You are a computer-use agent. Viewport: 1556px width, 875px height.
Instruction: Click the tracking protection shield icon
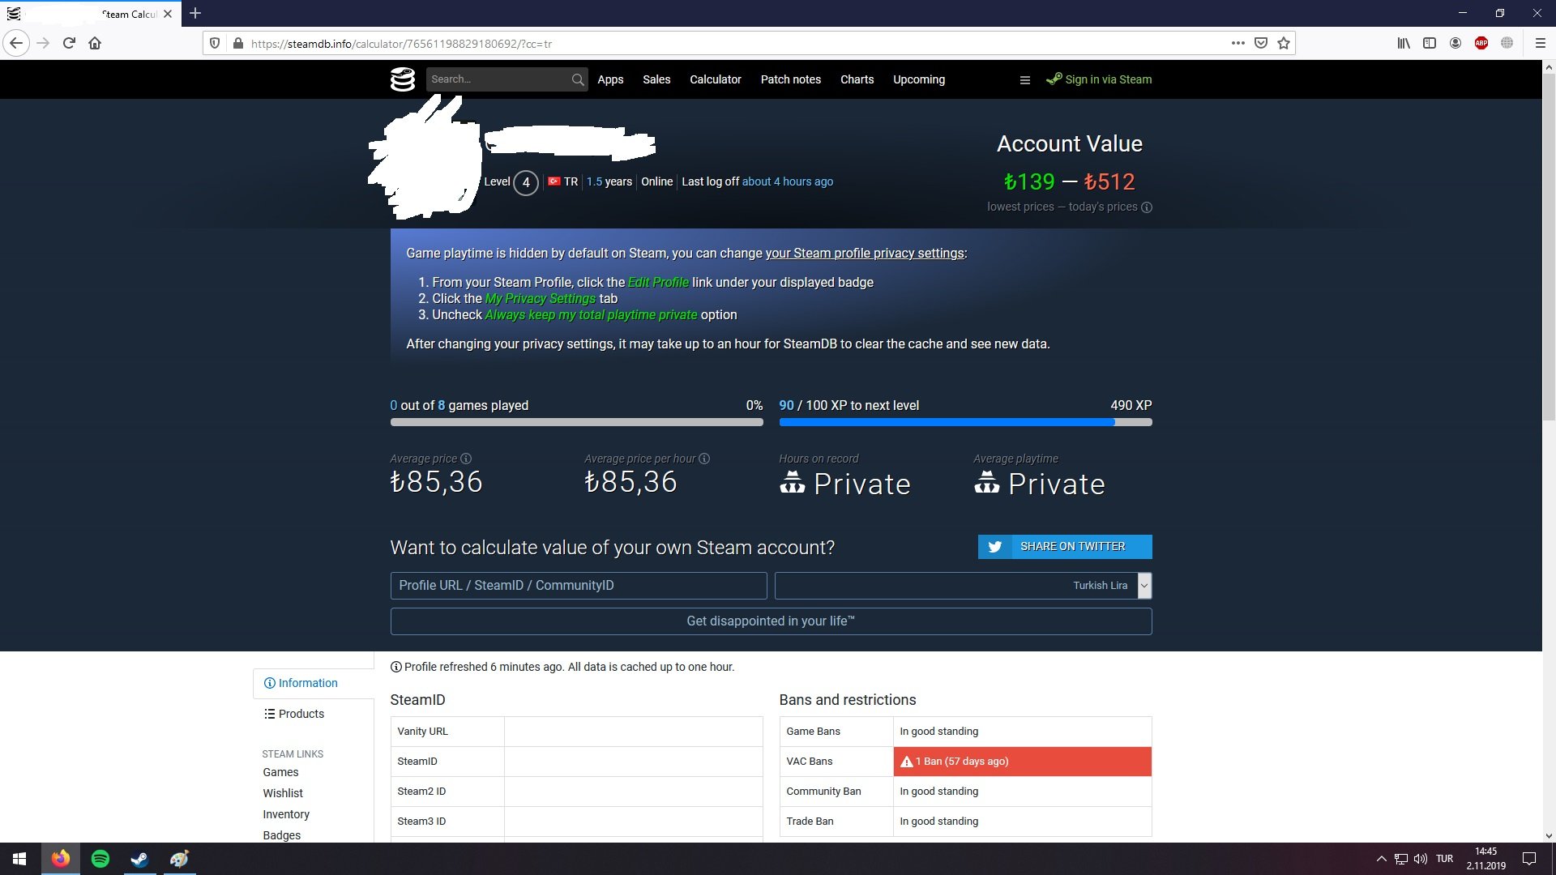[215, 44]
